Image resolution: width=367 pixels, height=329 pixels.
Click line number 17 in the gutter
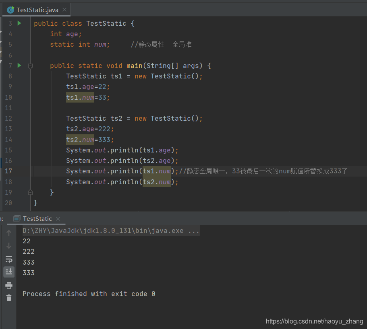click(x=8, y=171)
